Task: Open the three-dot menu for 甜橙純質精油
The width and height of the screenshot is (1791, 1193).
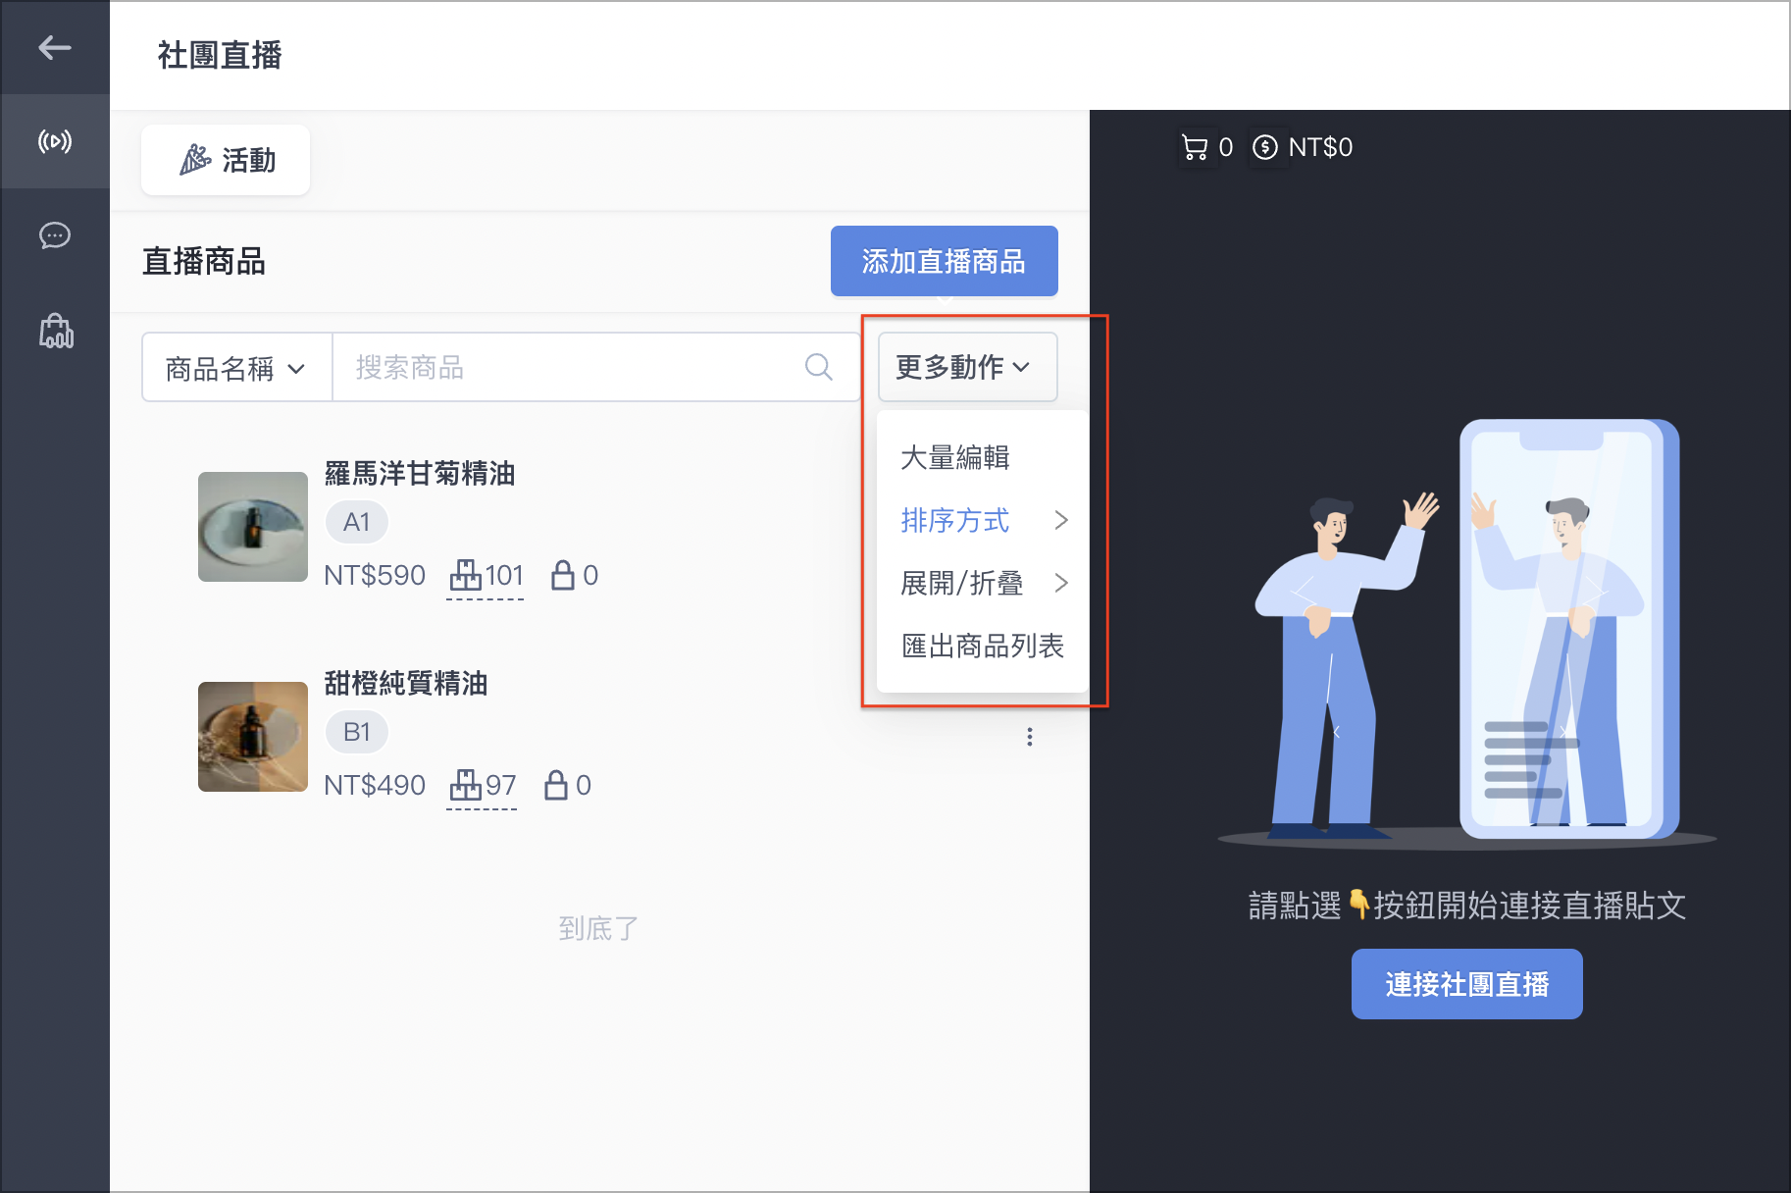Action: (x=1029, y=737)
